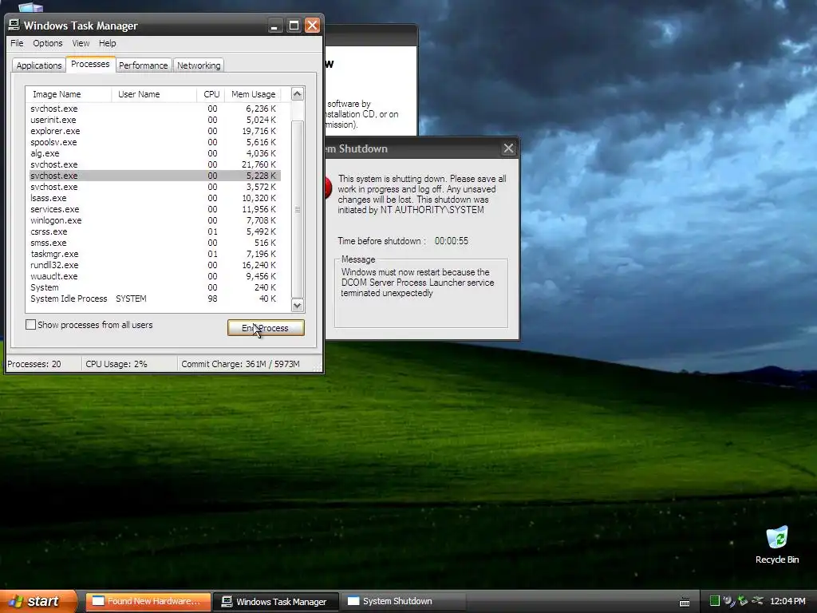Select the System Idle Process row
817x613 pixels.
click(x=154, y=299)
